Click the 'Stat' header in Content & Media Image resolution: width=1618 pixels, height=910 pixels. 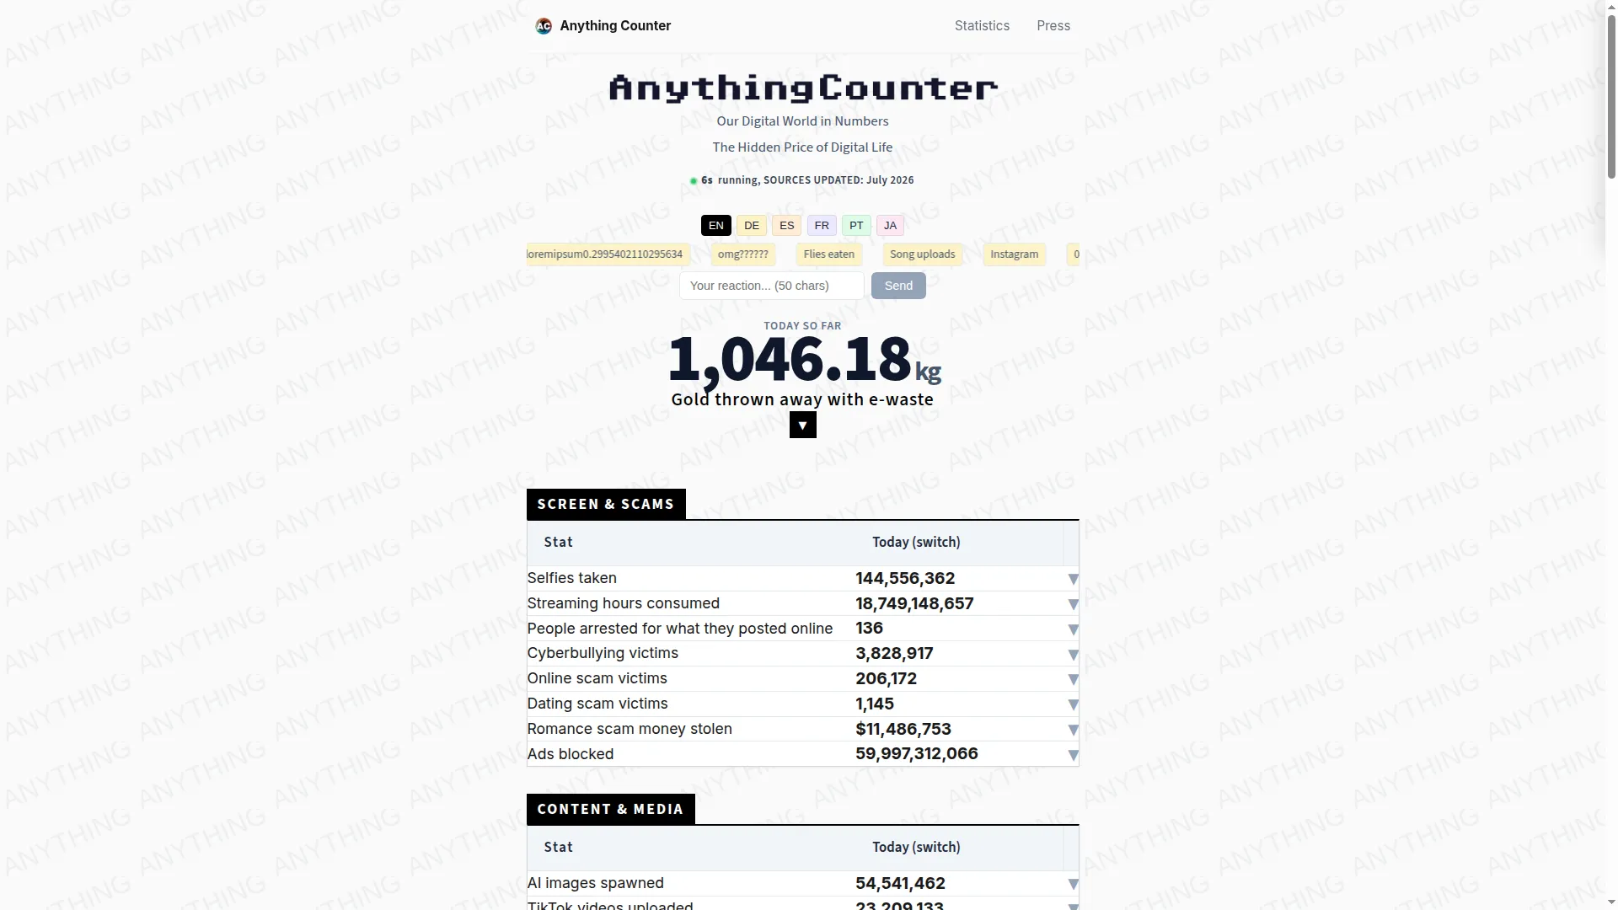pos(558,847)
